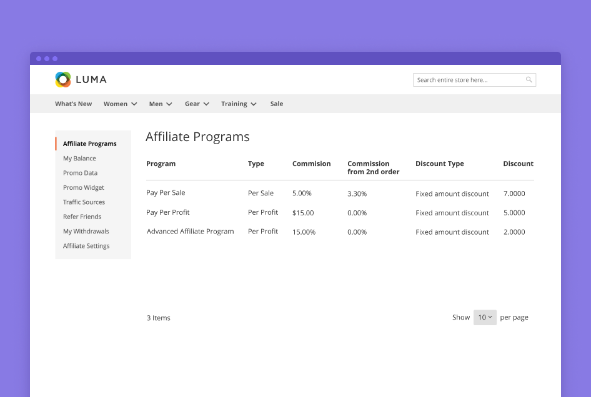
Task: Open the What's New menu
Action: (x=73, y=104)
